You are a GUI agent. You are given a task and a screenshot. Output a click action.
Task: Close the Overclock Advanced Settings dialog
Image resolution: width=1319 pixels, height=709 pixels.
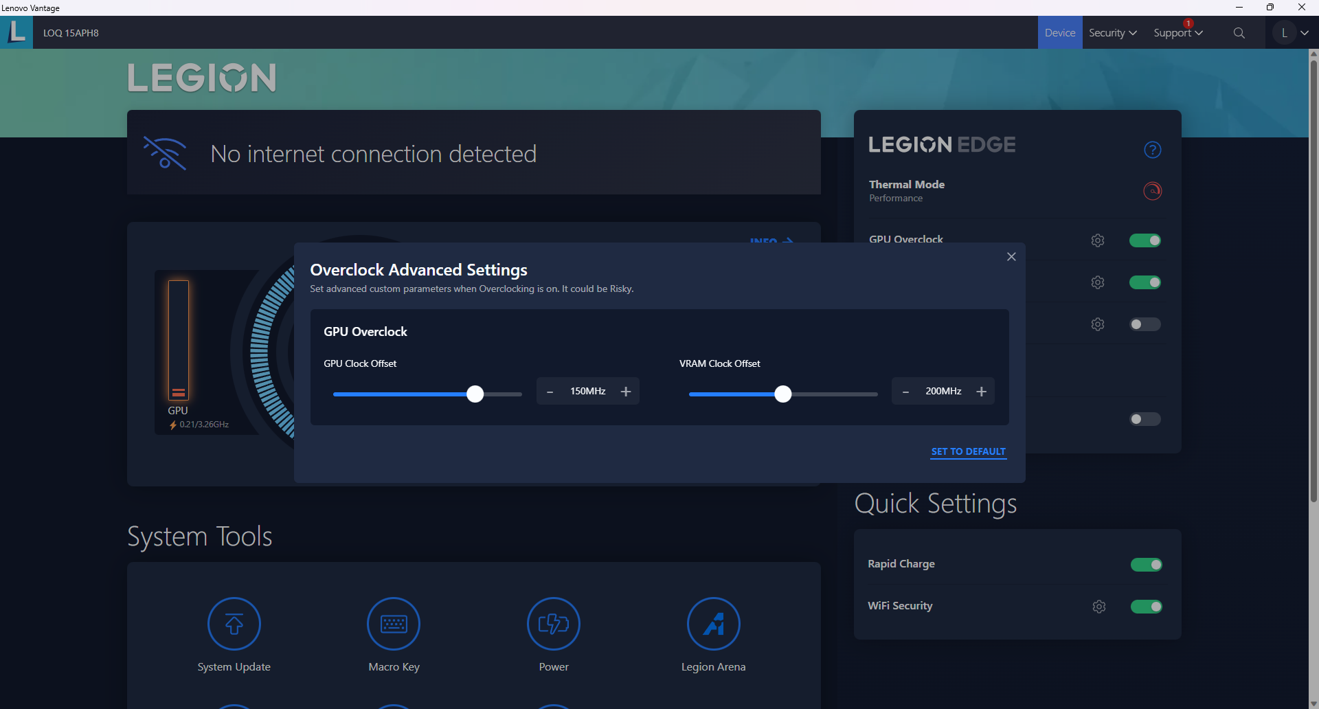coord(1011,257)
